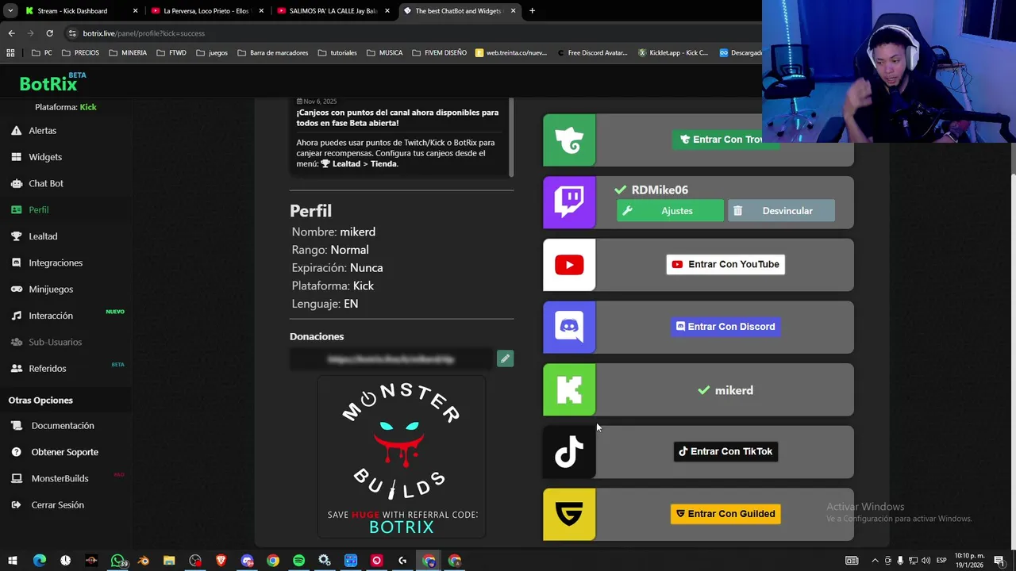This screenshot has width=1016, height=571.
Task: Reload the current page
Action: [x=49, y=33]
